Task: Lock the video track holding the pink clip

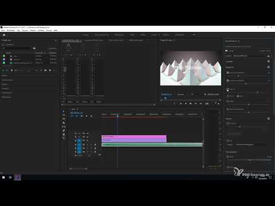Action: pyautogui.click(x=76, y=137)
